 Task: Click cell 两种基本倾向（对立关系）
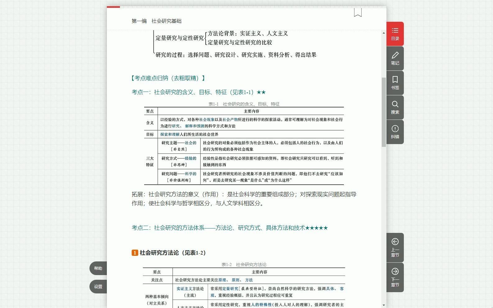(x=157, y=300)
